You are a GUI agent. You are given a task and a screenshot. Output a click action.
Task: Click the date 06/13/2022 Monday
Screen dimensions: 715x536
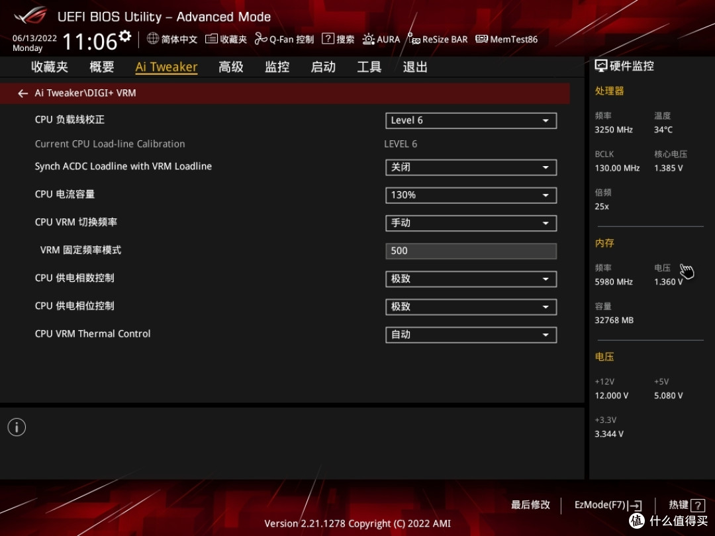[34, 43]
